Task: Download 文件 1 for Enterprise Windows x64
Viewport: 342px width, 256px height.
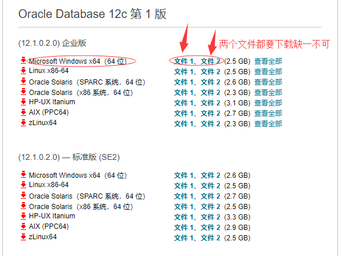Action: point(183,61)
